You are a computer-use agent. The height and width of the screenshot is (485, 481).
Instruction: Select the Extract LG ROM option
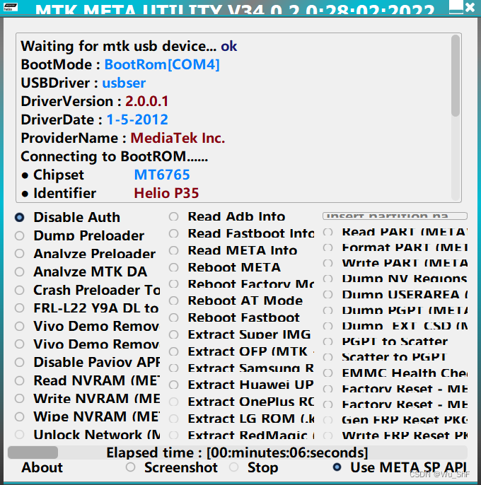point(241,419)
